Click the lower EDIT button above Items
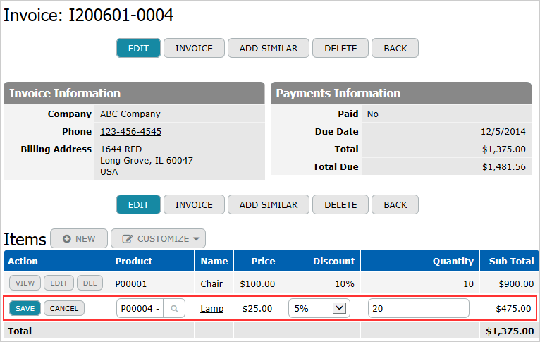The height and width of the screenshot is (342, 540). (x=138, y=204)
